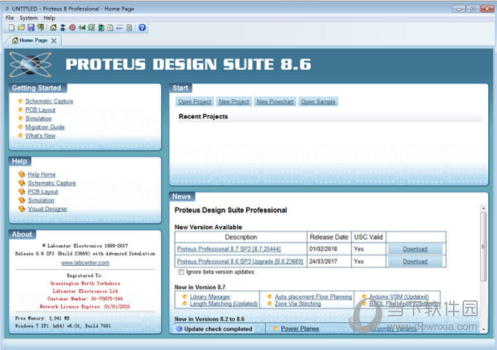
Task: Click the New Project toolbar icon
Action: pyautogui.click(x=11, y=27)
